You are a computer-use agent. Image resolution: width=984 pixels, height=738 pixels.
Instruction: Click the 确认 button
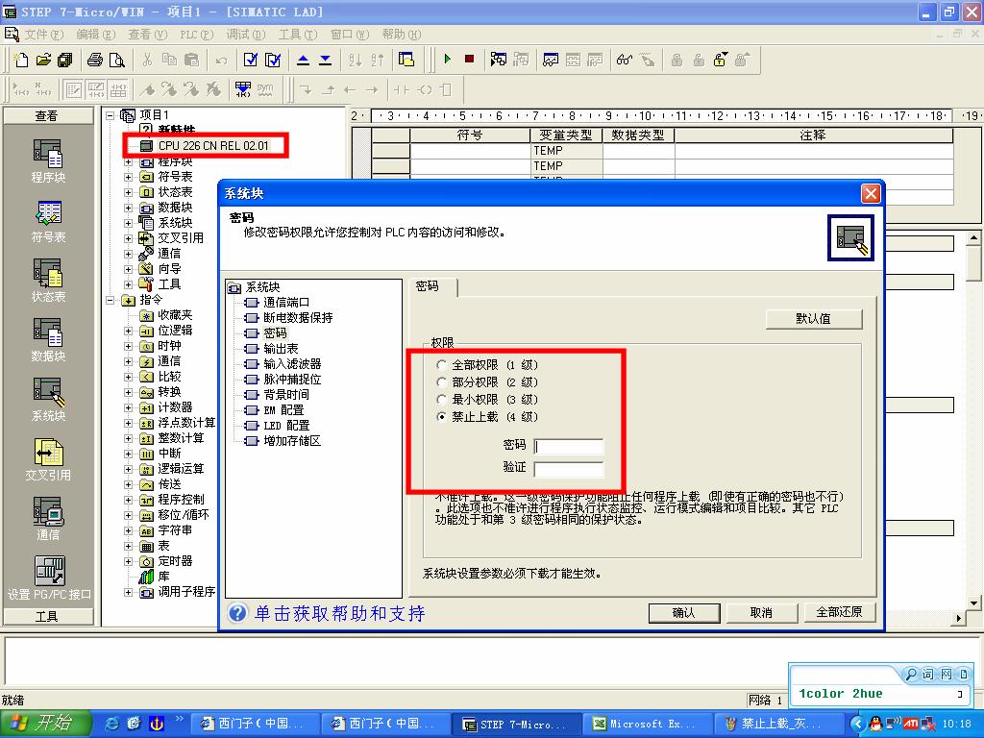(x=683, y=612)
